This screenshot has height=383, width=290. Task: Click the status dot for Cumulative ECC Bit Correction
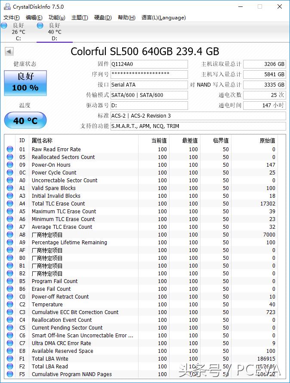[10, 312]
